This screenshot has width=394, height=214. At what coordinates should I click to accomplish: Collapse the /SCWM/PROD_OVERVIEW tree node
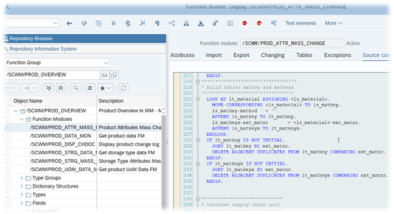point(16,111)
